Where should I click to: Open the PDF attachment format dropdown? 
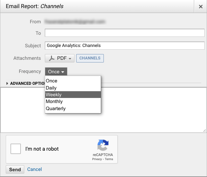(x=60, y=58)
